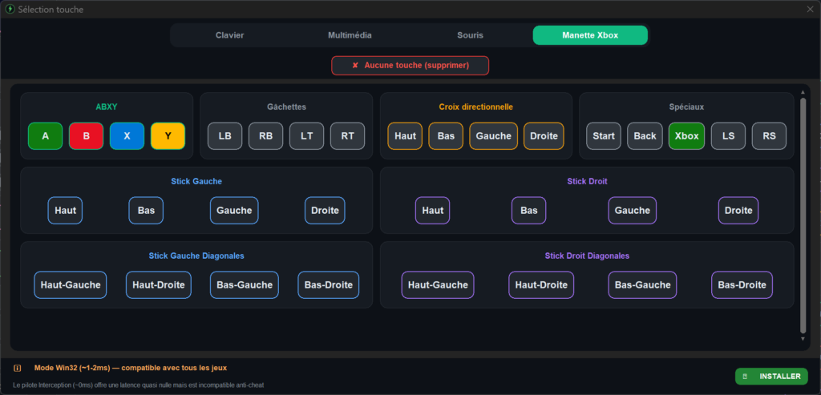
Task: Select Haut-Gauche in Stick Droit Diagonales
Action: 439,285
